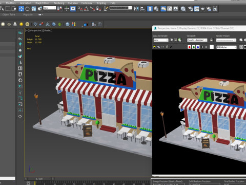Toggle the Lock to Viewport padlock
Image resolution: width=246 pixels, height=185 pixels.
click(212, 40)
